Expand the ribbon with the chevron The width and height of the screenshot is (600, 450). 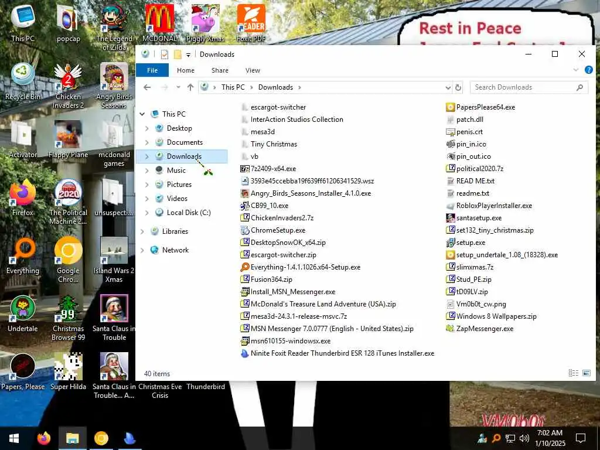[x=575, y=70]
